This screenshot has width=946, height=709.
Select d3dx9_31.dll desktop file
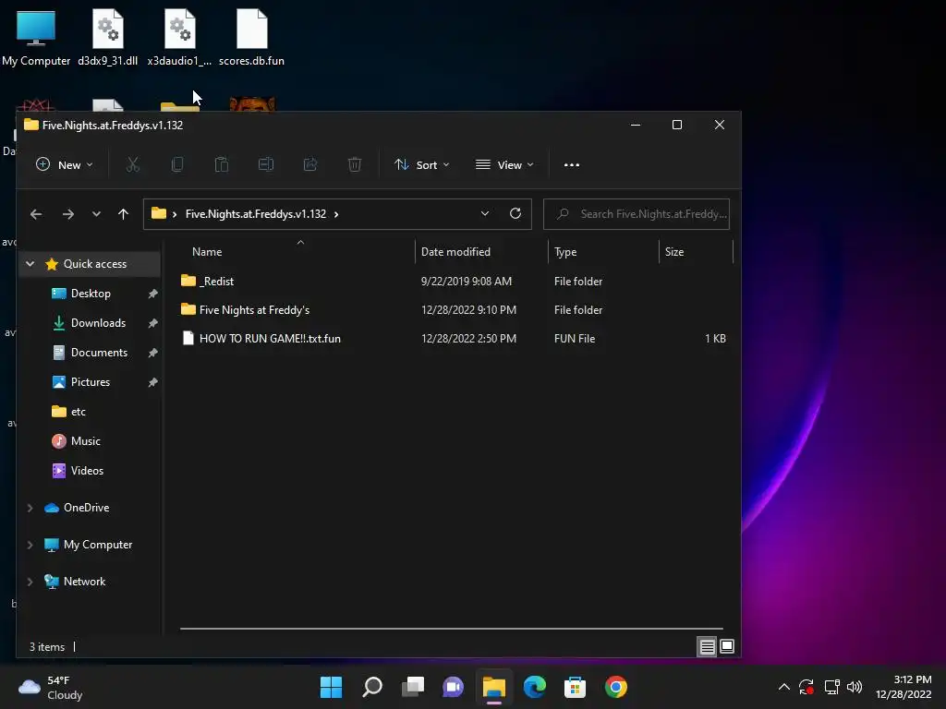click(x=108, y=38)
